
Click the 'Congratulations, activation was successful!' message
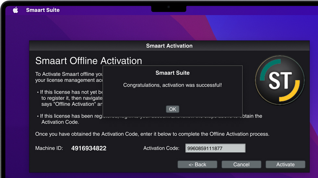(172, 85)
